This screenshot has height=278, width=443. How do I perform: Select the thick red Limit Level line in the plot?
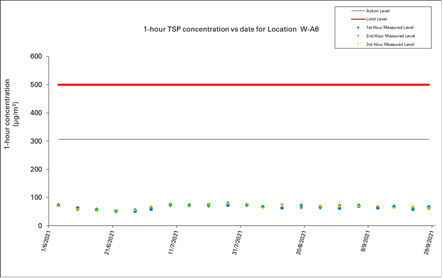[243, 84]
